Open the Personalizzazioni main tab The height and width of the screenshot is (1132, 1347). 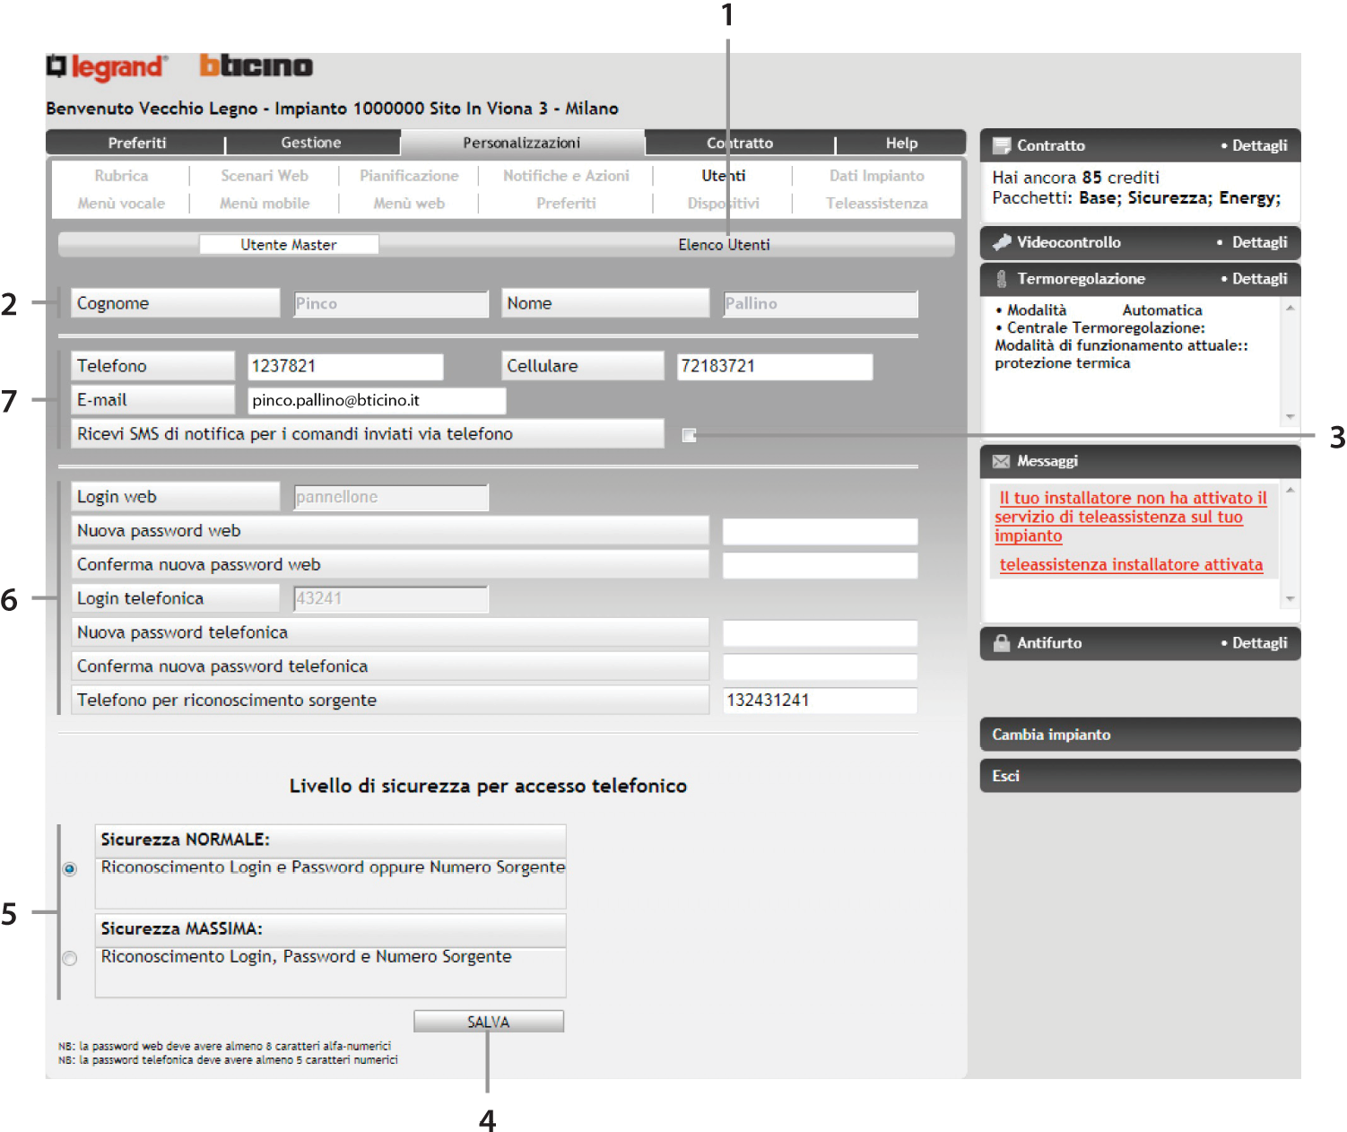tap(522, 143)
